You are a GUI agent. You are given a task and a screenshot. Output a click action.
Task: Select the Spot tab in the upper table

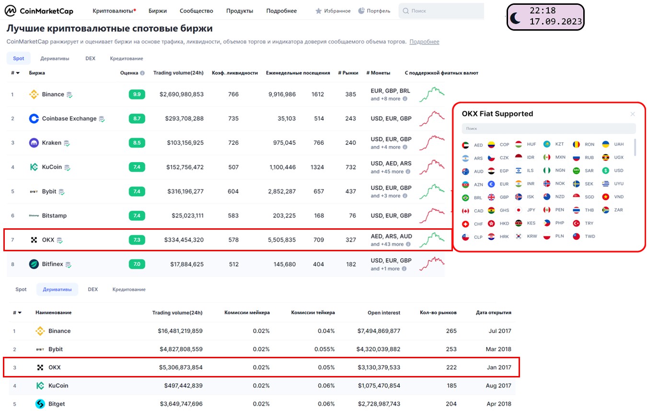click(x=19, y=59)
